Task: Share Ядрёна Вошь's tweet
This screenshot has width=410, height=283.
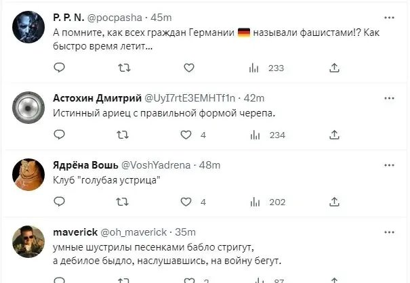Action: pyautogui.click(x=334, y=202)
